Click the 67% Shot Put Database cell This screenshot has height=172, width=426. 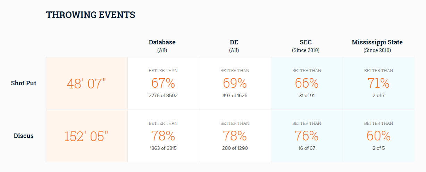(x=163, y=84)
